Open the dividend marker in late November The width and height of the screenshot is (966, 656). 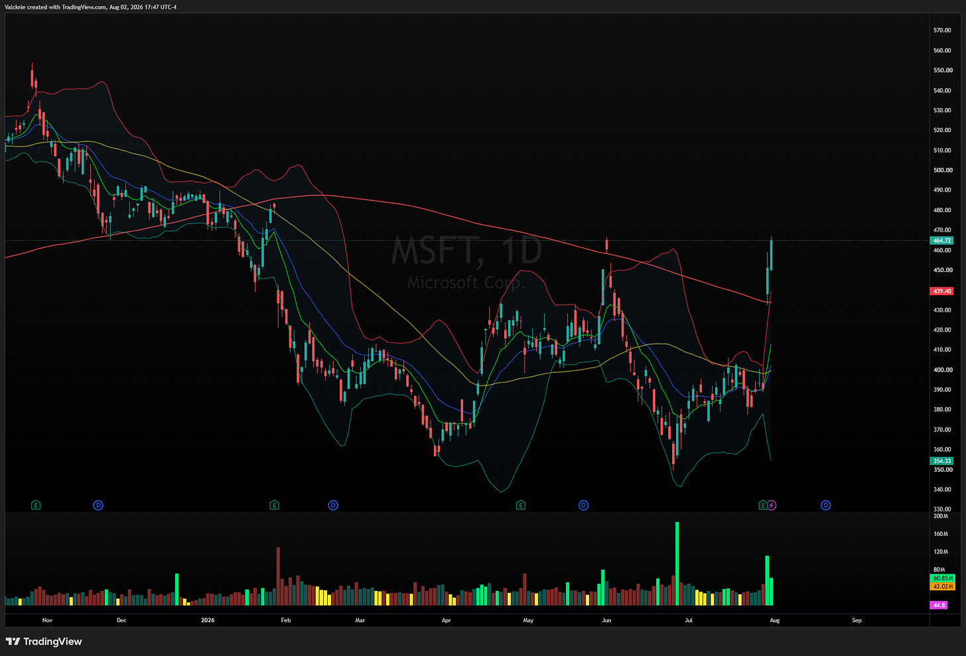[98, 505]
